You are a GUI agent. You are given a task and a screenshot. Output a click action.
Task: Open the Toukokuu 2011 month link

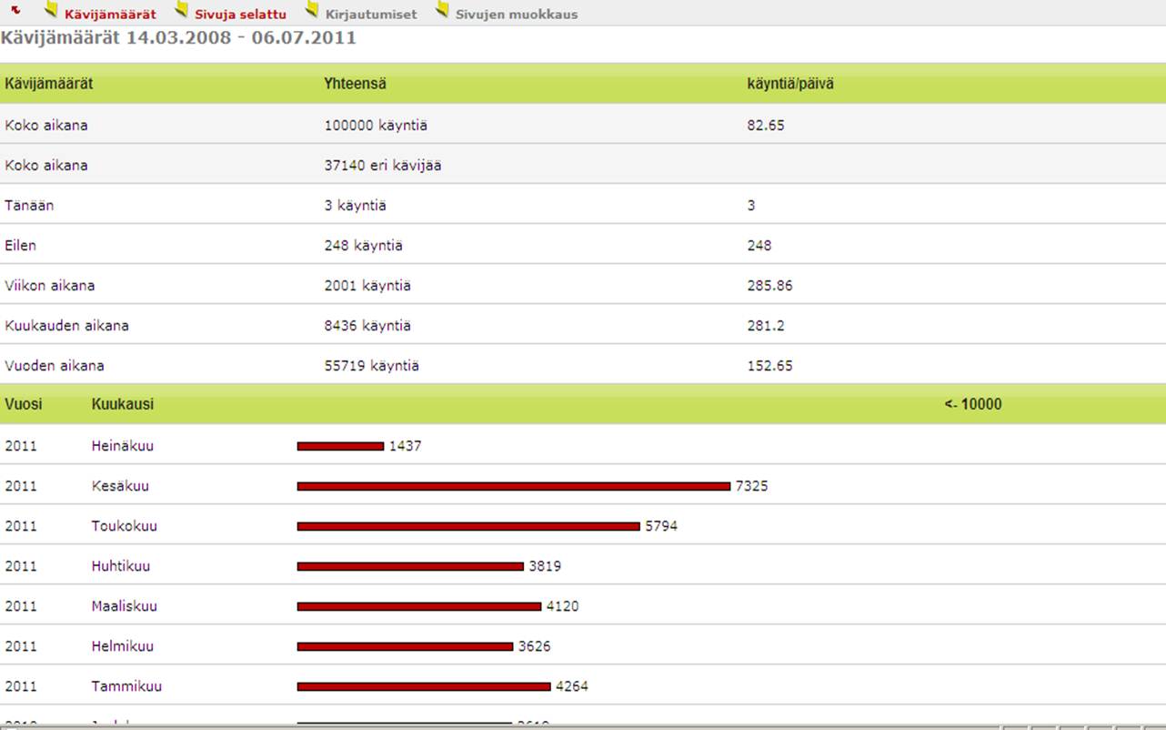[x=124, y=526]
